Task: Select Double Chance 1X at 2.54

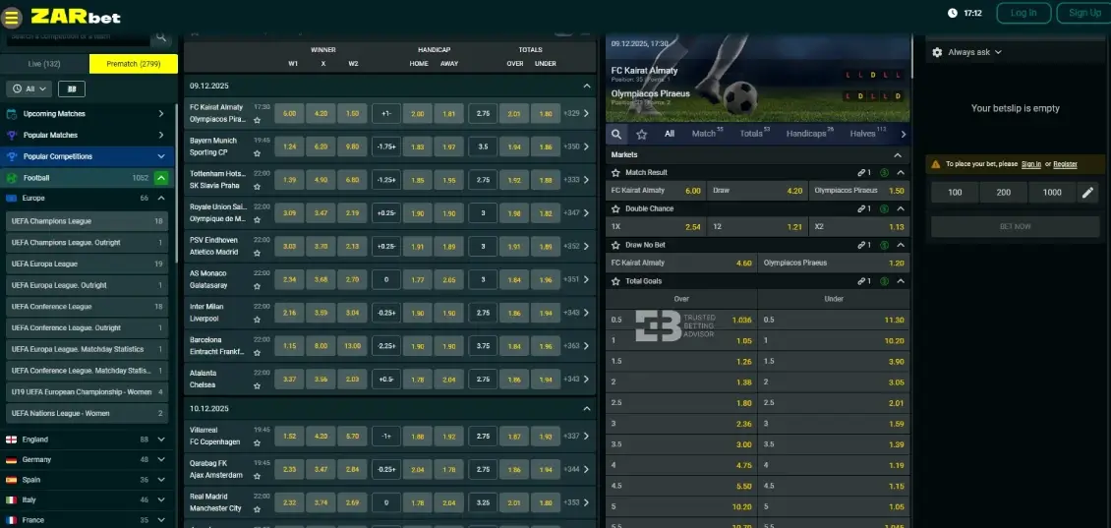Action: tap(656, 227)
